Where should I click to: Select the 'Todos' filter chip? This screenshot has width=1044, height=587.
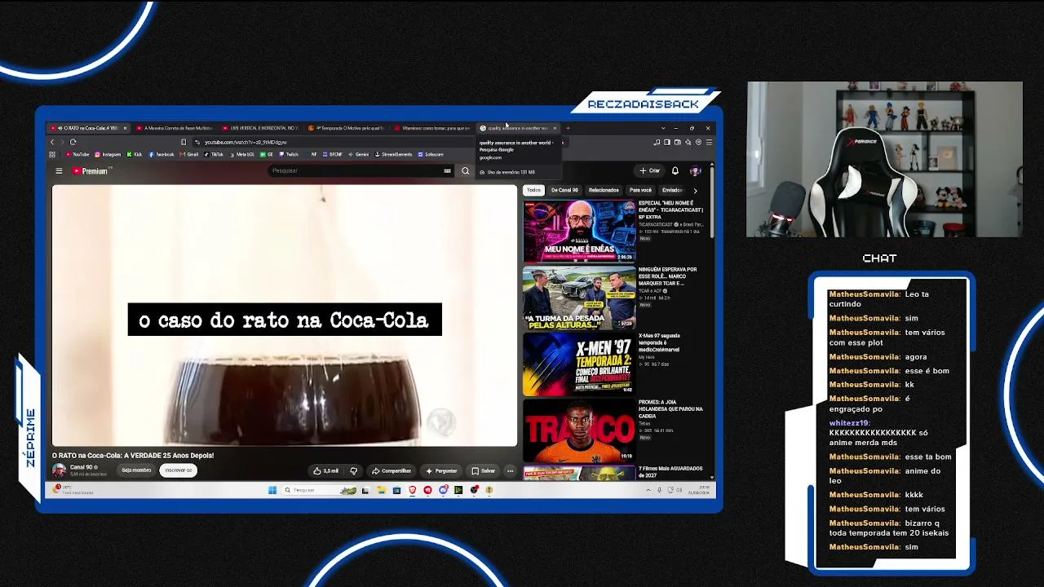pos(533,190)
